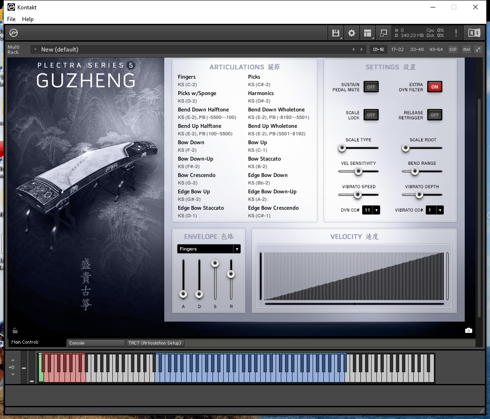Screen dimensions: 490x419
Task: Click the Release (R) envelope slider knob
Action: click(x=231, y=274)
